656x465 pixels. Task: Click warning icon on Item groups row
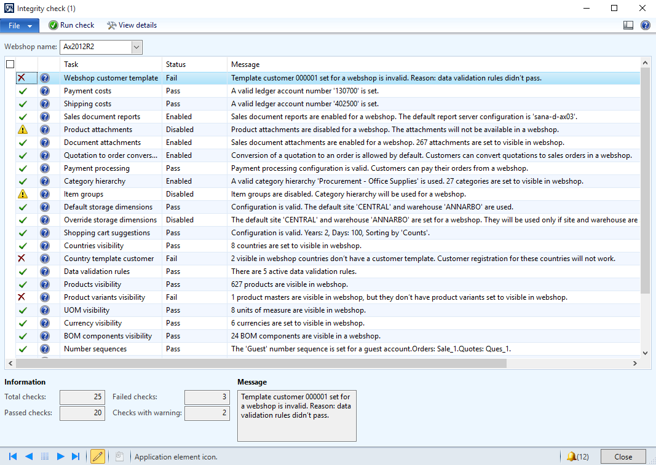23,194
